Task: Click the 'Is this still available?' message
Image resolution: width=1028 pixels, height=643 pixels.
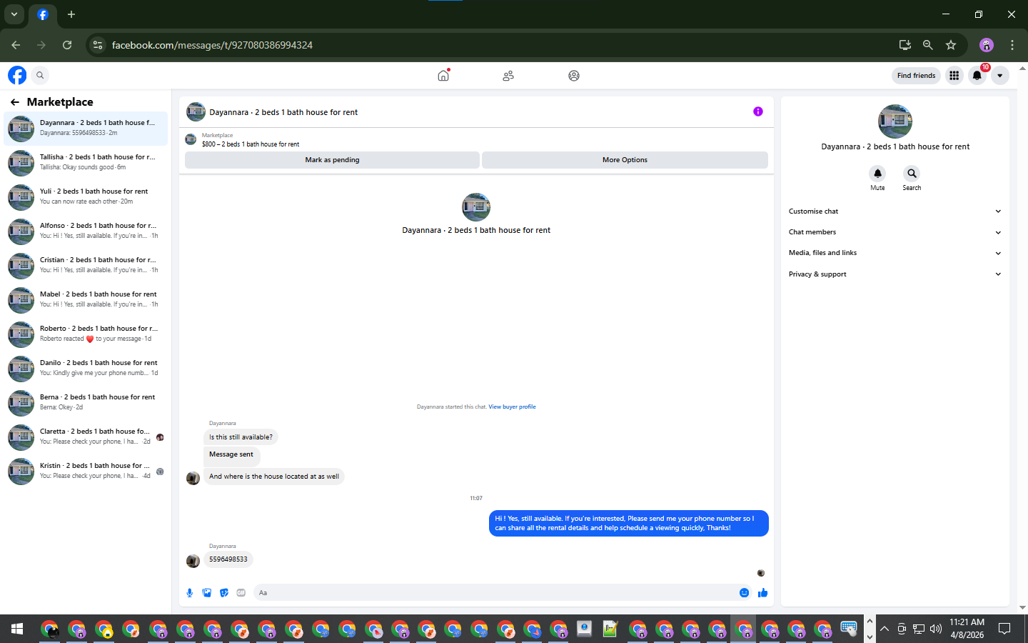Action: (x=241, y=437)
